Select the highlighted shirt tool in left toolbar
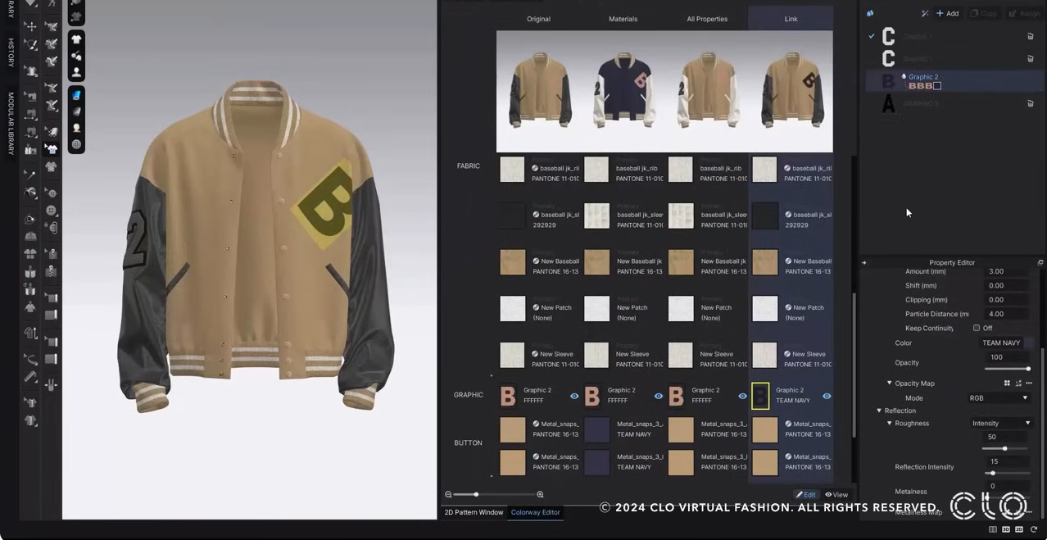Image resolution: width=1047 pixels, height=540 pixels. (x=52, y=149)
